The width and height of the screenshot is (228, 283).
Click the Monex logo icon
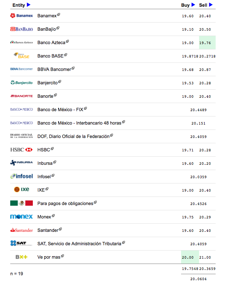pos(22,217)
